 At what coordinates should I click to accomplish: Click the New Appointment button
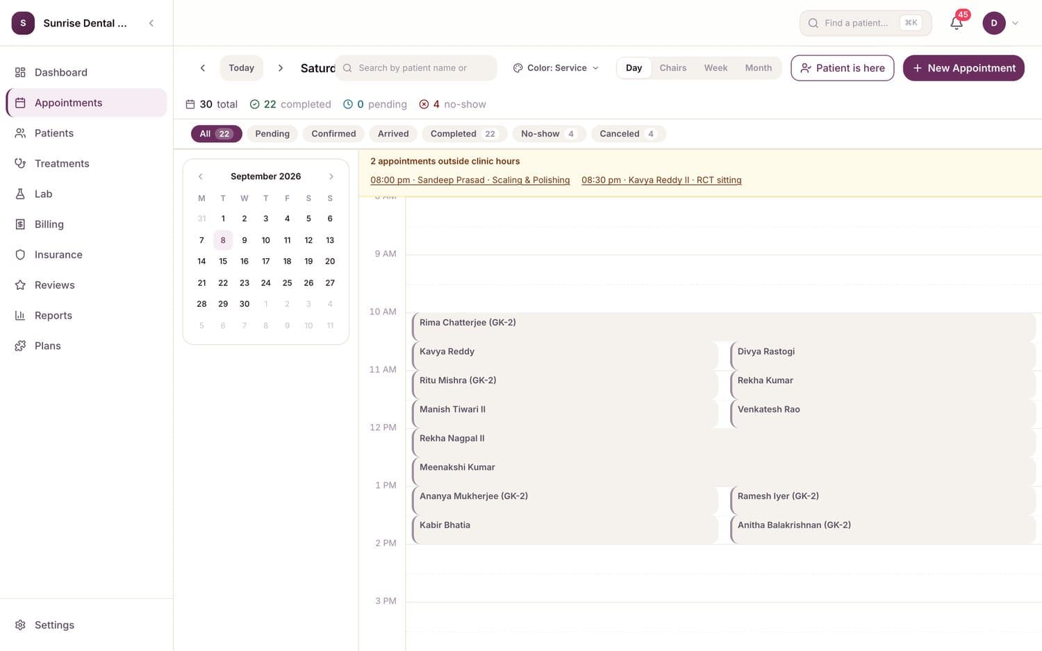[964, 68]
